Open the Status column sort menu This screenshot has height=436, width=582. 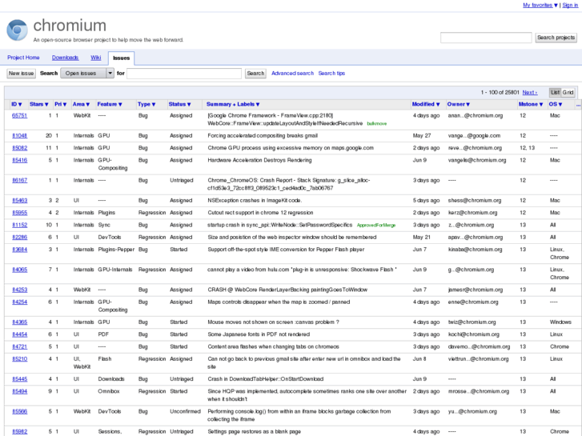click(x=179, y=104)
